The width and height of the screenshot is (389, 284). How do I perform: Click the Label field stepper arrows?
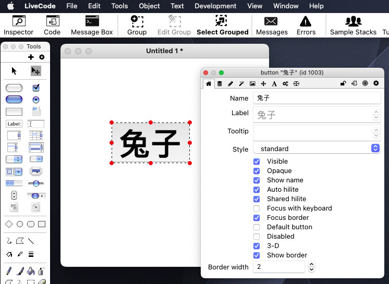tap(376, 115)
